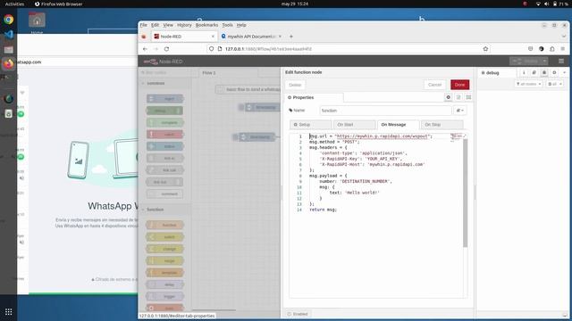Open a new browser tab
Viewport: 572px width, 321px height.
[x=291, y=37]
